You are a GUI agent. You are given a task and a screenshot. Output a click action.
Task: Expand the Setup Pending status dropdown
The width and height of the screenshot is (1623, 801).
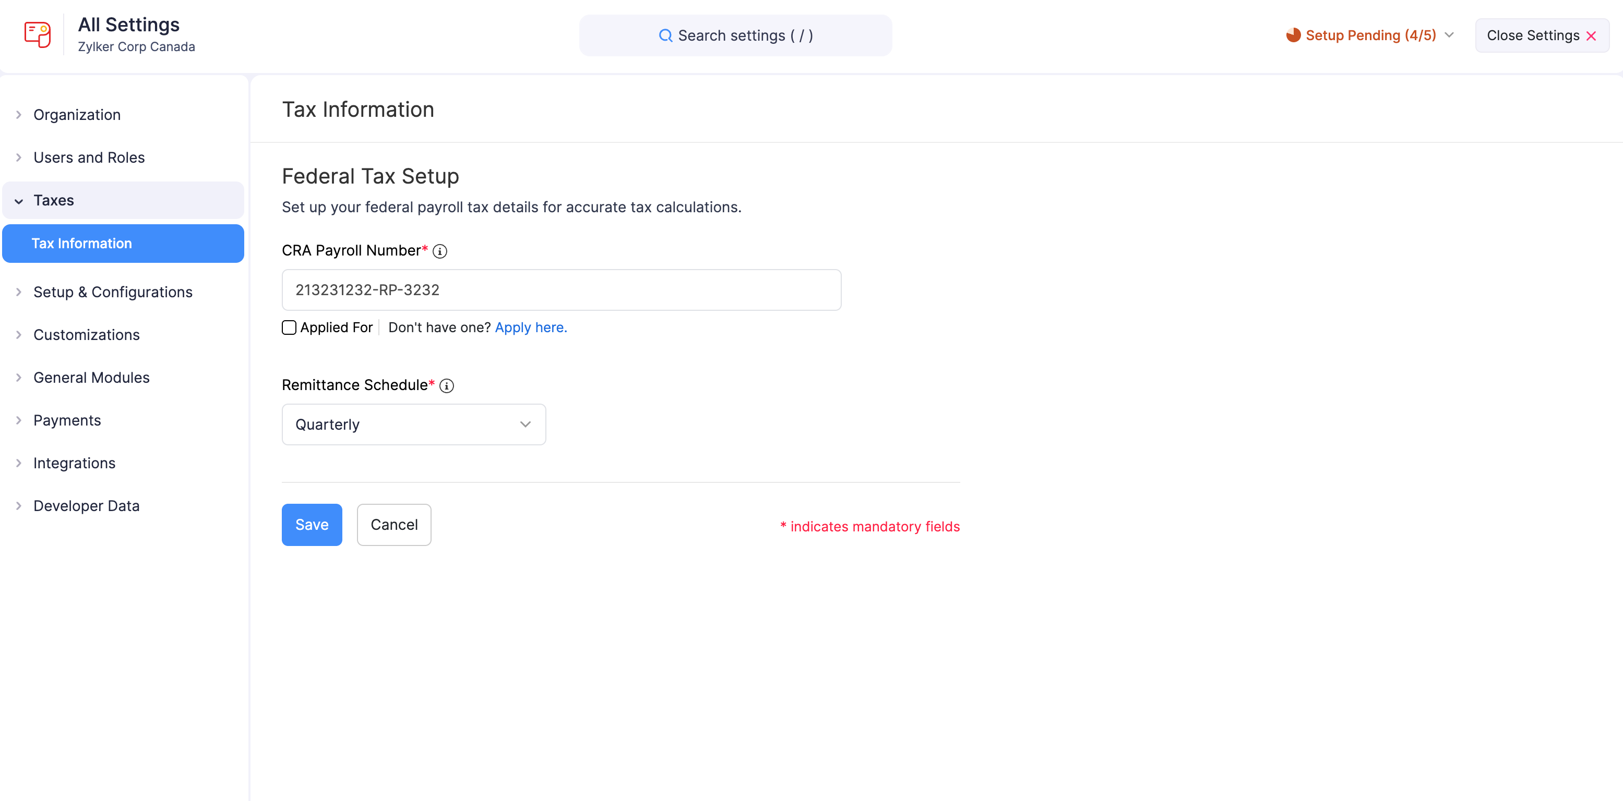1450,35
